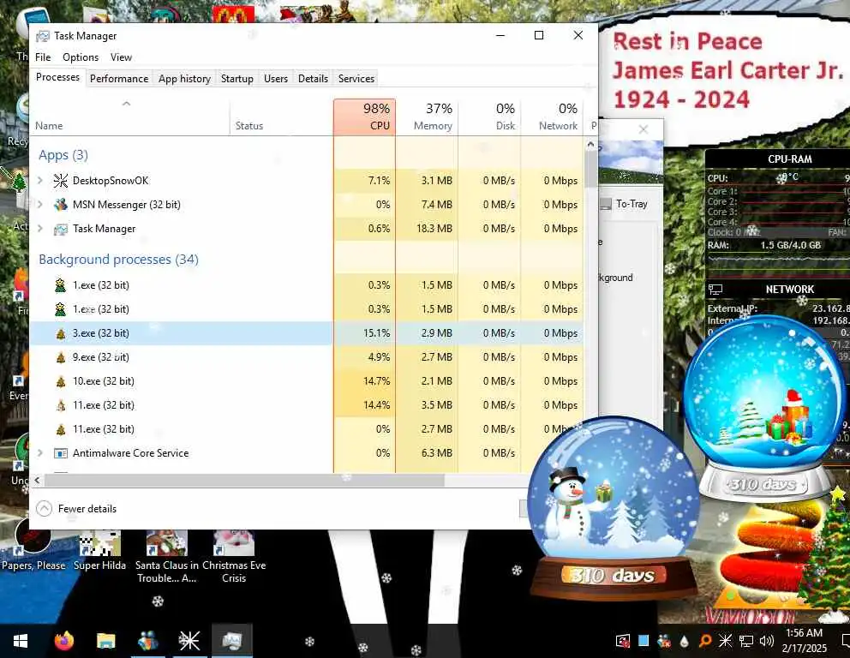
Task: Click the snowman snow globe showing 310 days
Action: (614, 507)
